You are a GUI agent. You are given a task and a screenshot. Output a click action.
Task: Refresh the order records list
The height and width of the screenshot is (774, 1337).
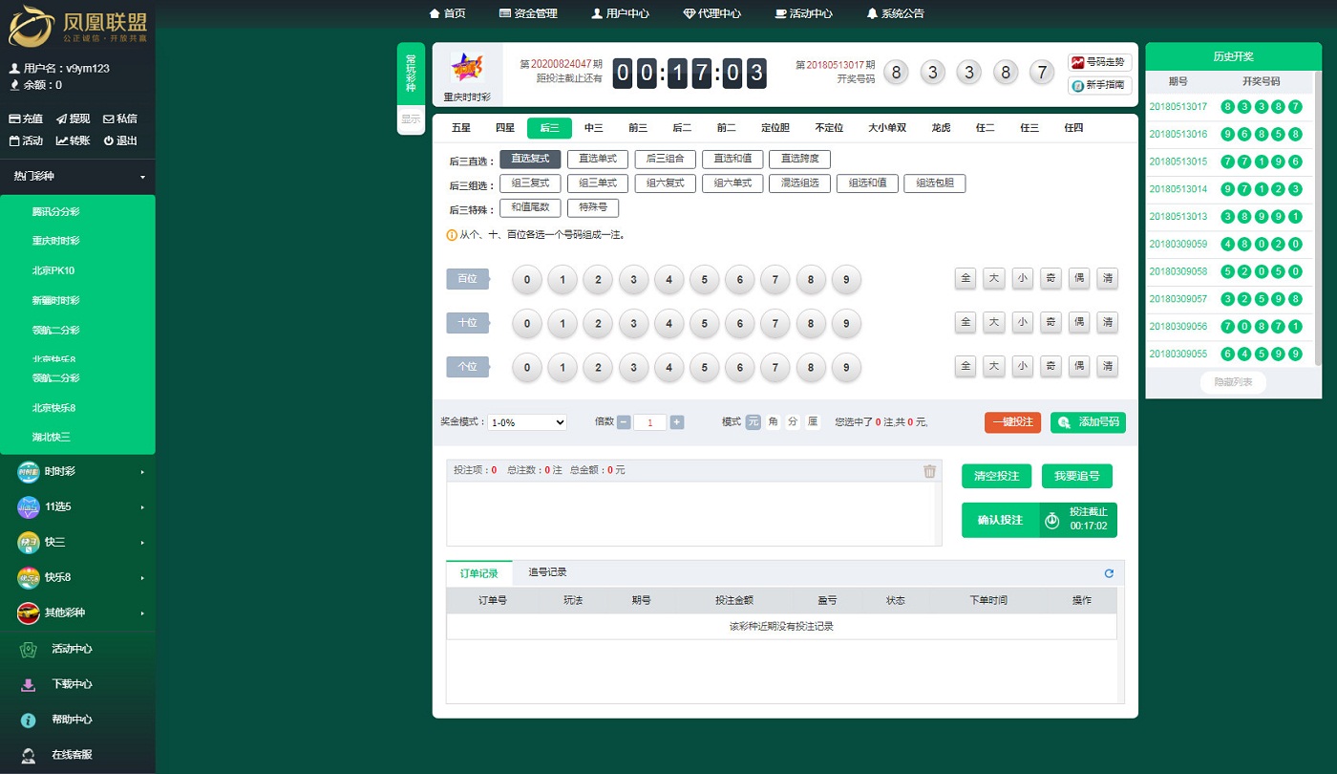[1109, 573]
